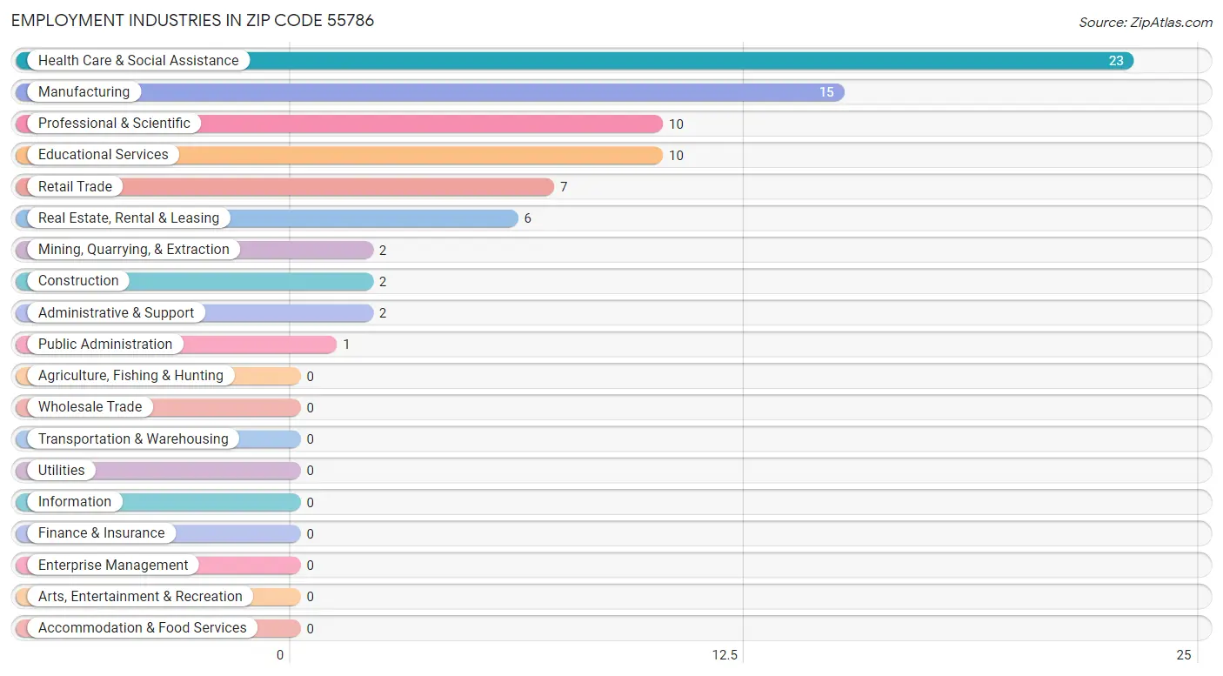
Task: Select the Educational Services label
Action: (x=104, y=154)
